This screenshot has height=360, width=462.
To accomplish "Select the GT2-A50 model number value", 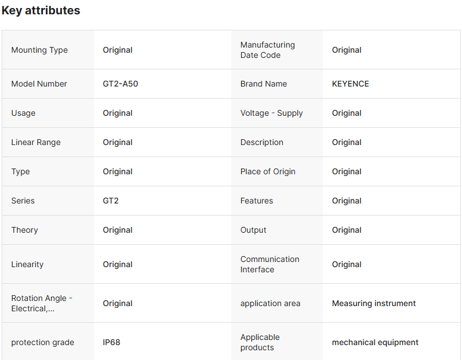I will pyautogui.click(x=120, y=84).
